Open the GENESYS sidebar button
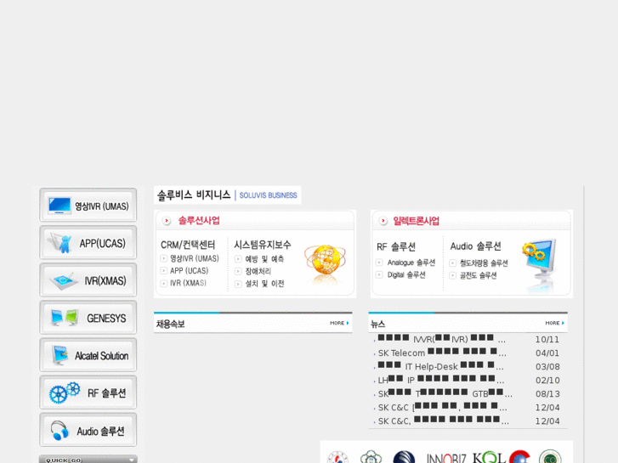The width and height of the screenshot is (618, 463). point(88,317)
